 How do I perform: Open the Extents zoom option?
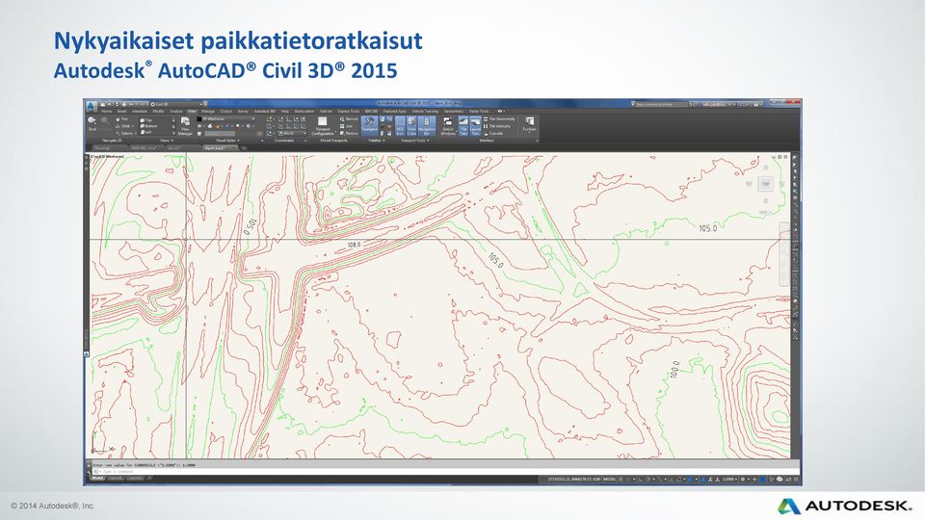126,133
